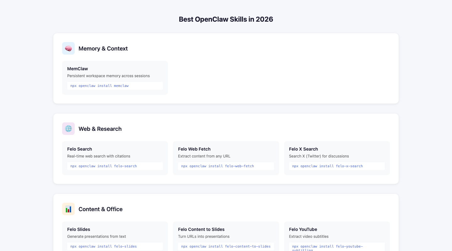This screenshot has width=452, height=251.
Task: Click the Felo X Search title
Action: click(303, 149)
